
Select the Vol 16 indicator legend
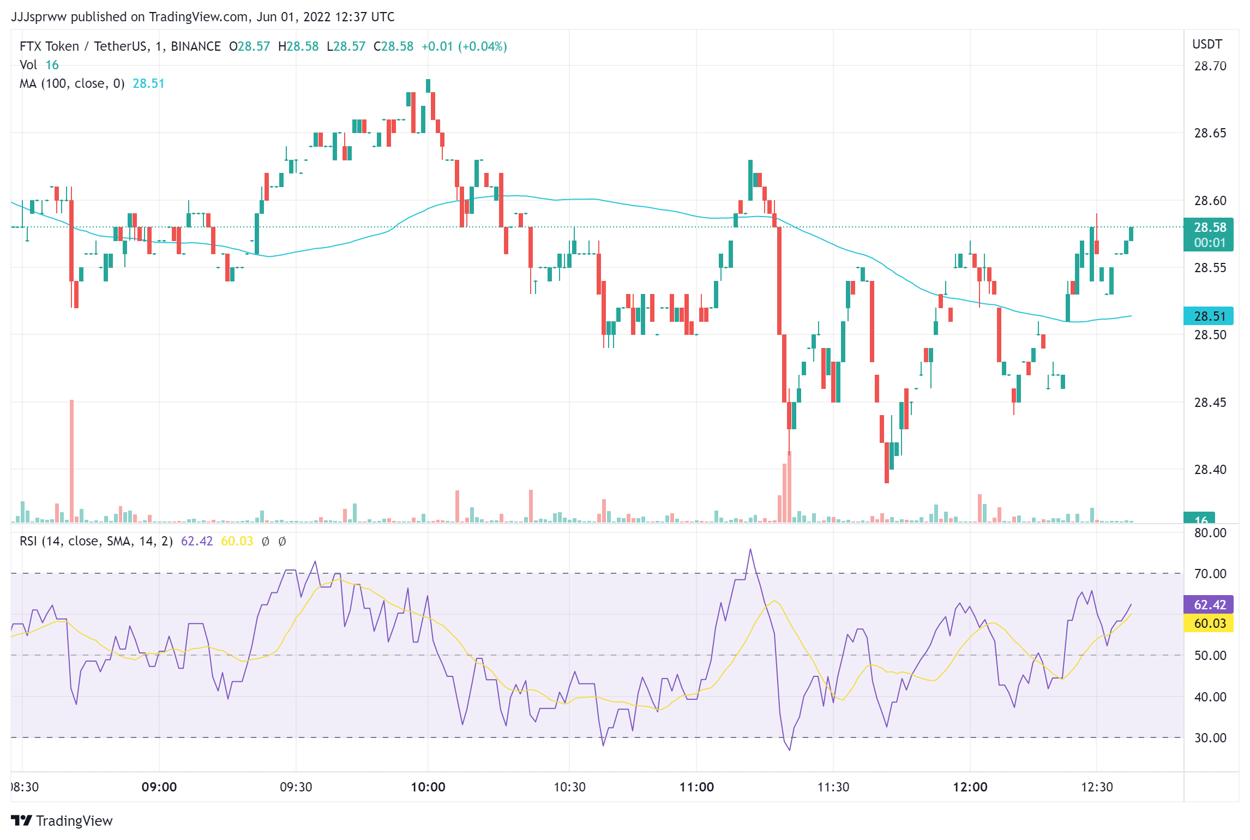click(39, 65)
